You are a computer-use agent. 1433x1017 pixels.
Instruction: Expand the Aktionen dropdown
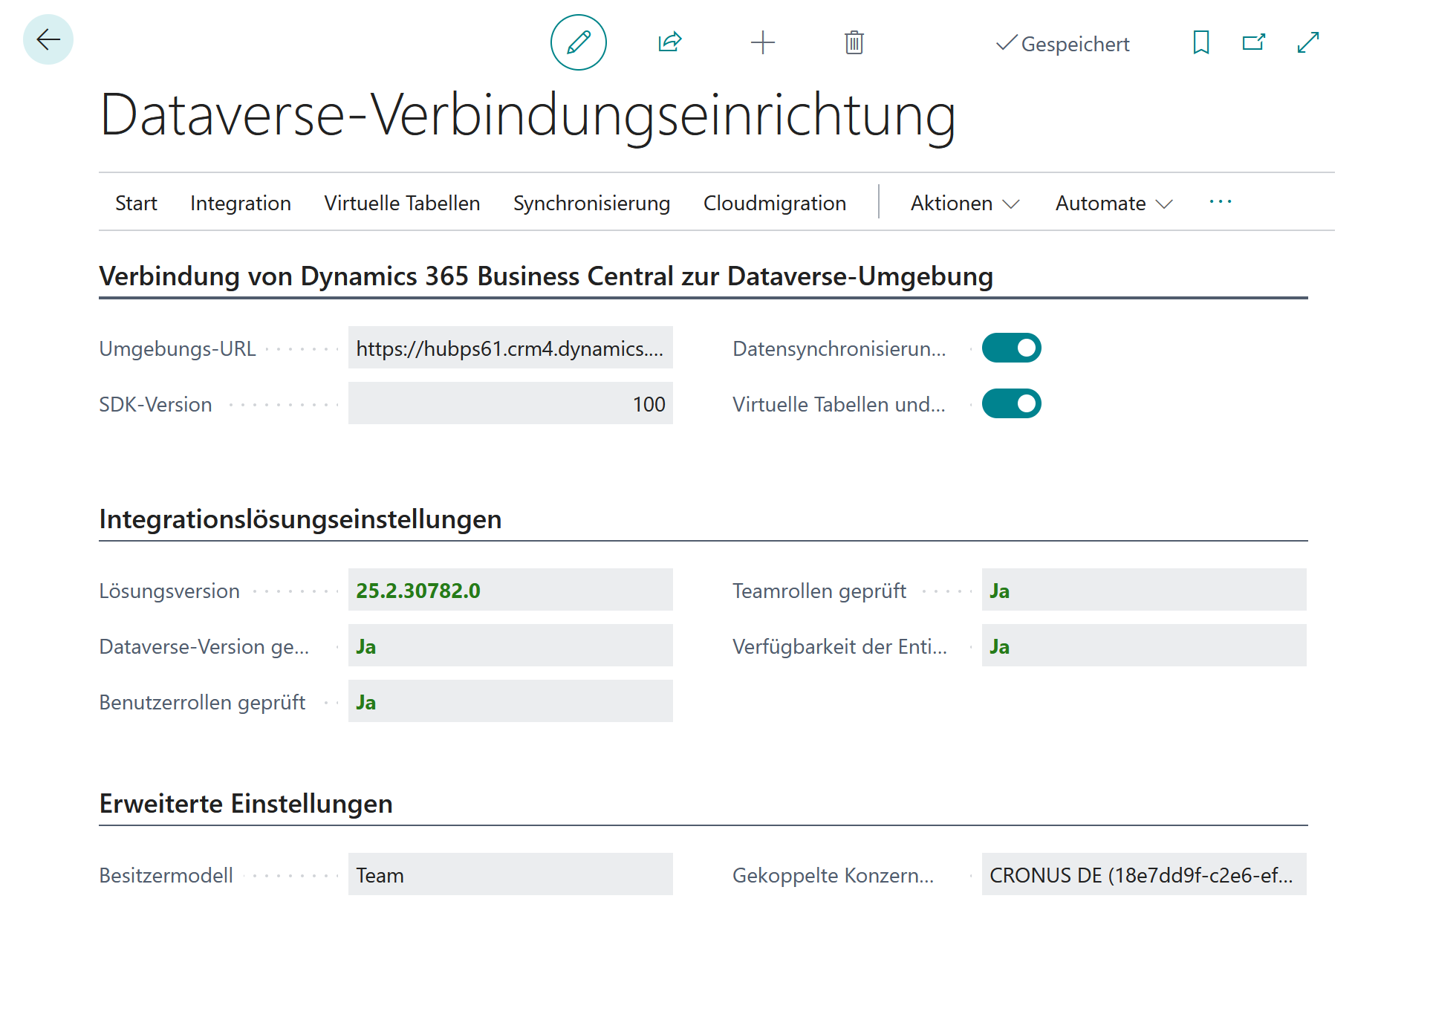[x=965, y=203]
